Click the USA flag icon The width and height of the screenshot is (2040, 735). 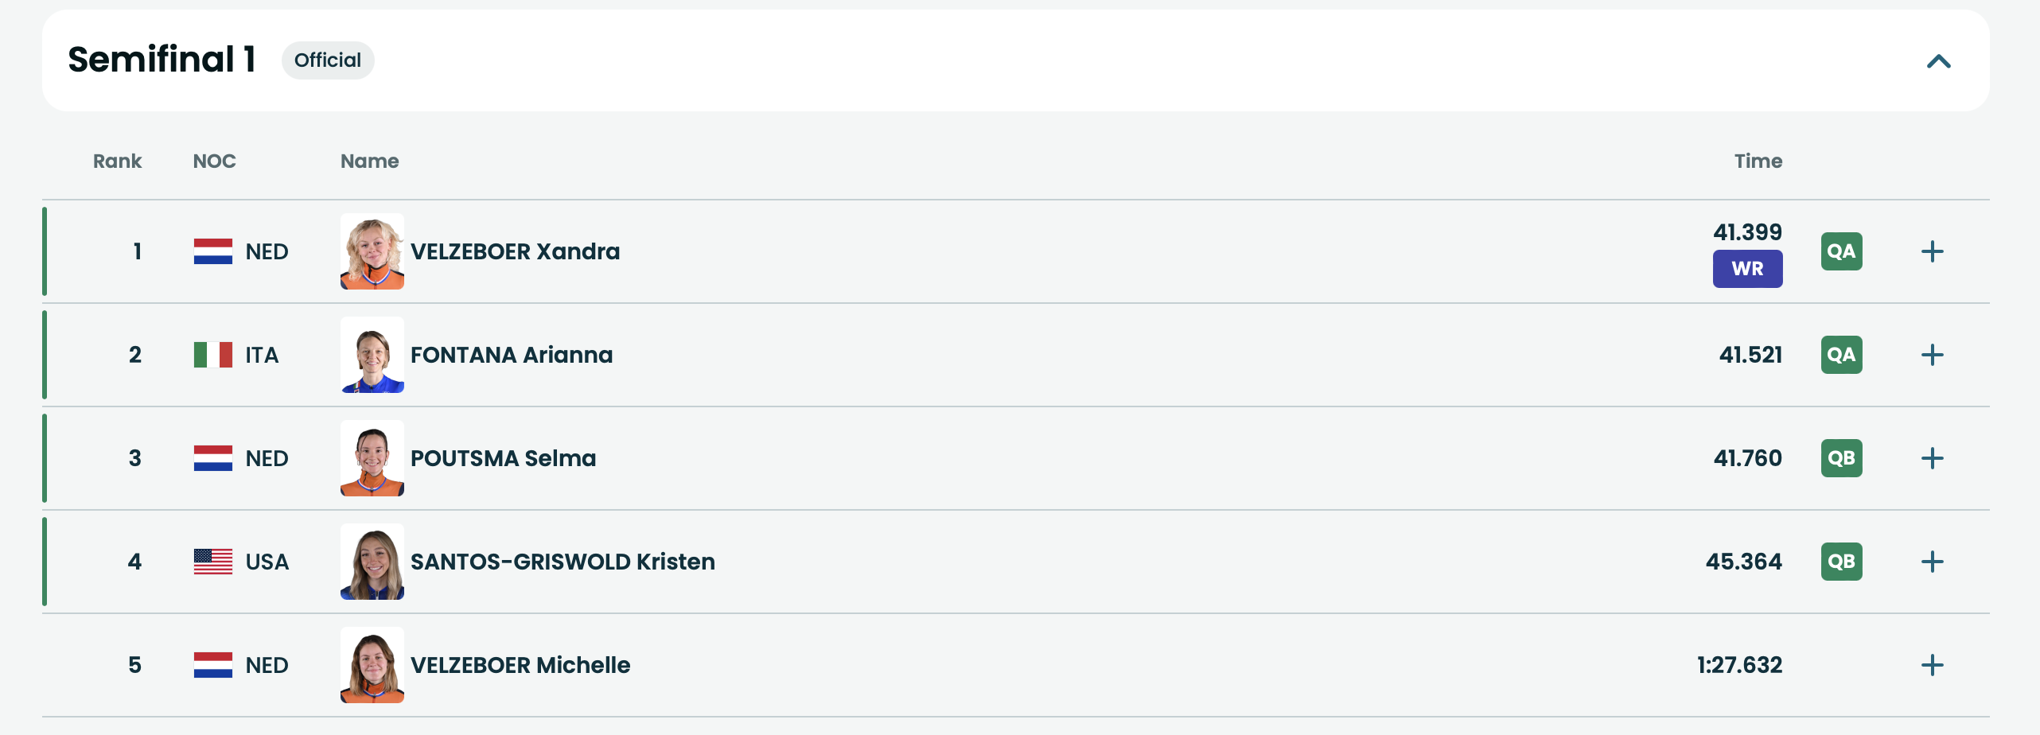[x=213, y=562]
